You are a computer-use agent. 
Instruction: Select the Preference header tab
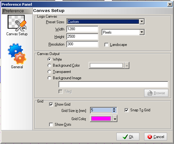[17, 11]
